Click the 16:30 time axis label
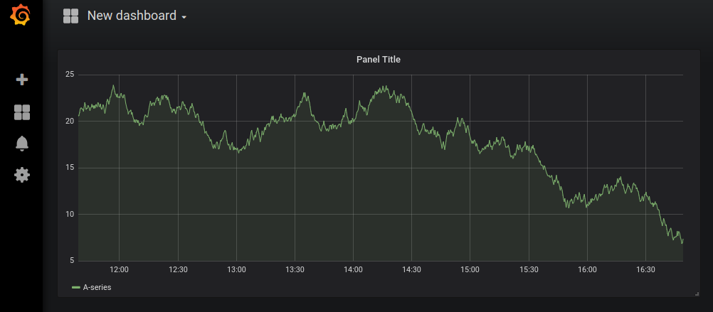The image size is (713, 312). coord(645,270)
